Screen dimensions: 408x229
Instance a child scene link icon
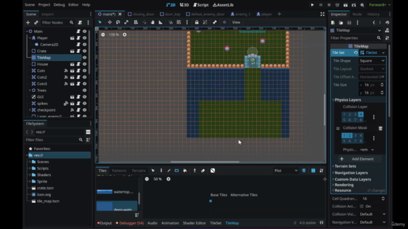36,23
